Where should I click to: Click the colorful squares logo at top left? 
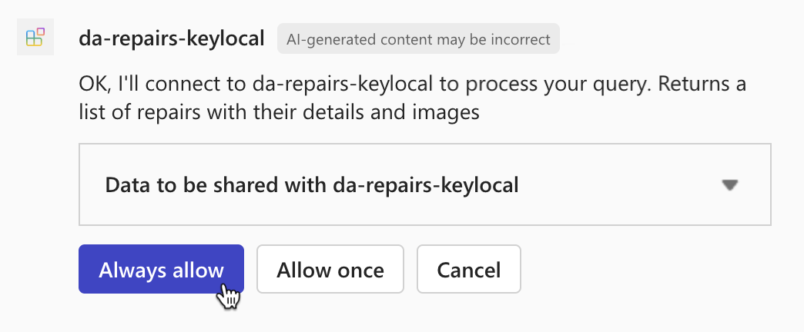35,37
